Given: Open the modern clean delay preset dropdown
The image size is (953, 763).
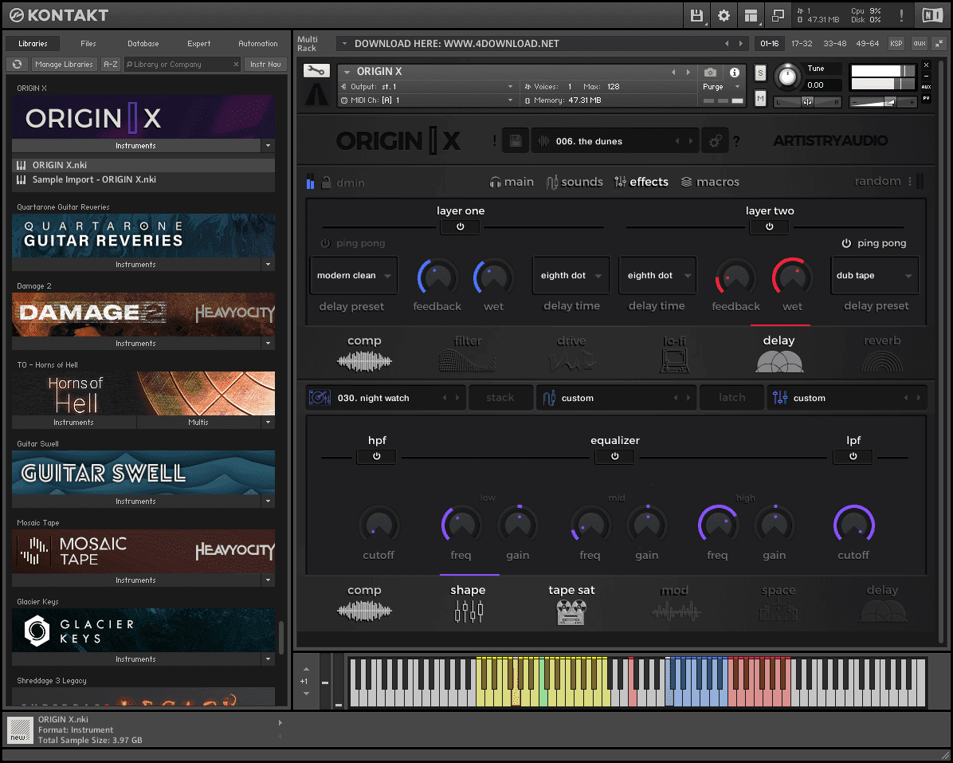Looking at the screenshot, I should [354, 275].
